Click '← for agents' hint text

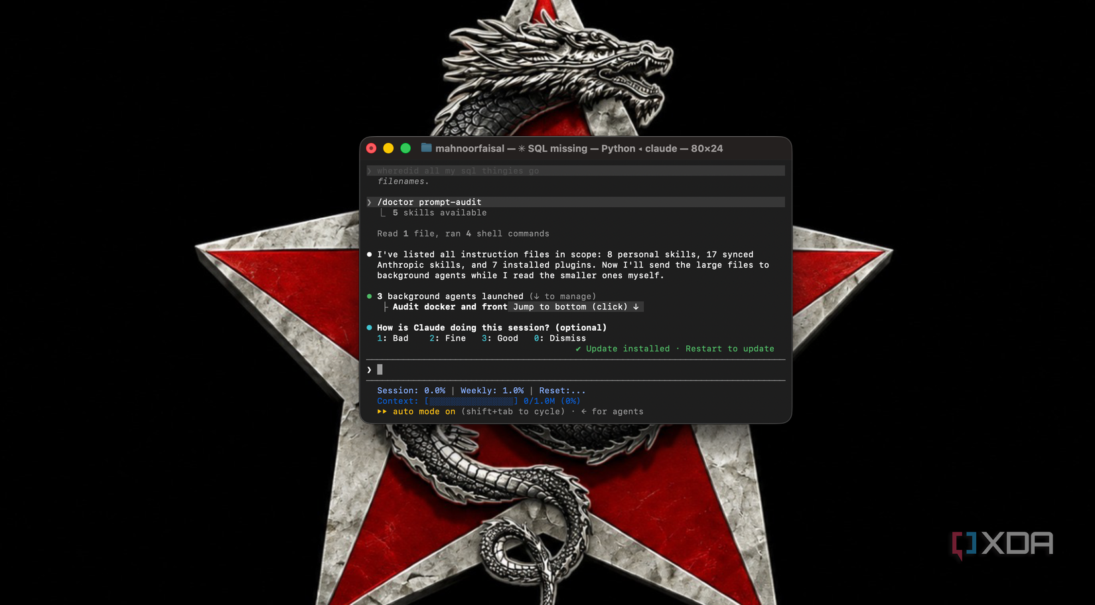[x=612, y=412]
